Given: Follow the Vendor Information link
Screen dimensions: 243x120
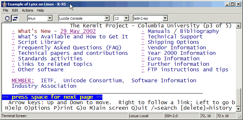Looking at the screenshot, I should click(x=177, y=48).
